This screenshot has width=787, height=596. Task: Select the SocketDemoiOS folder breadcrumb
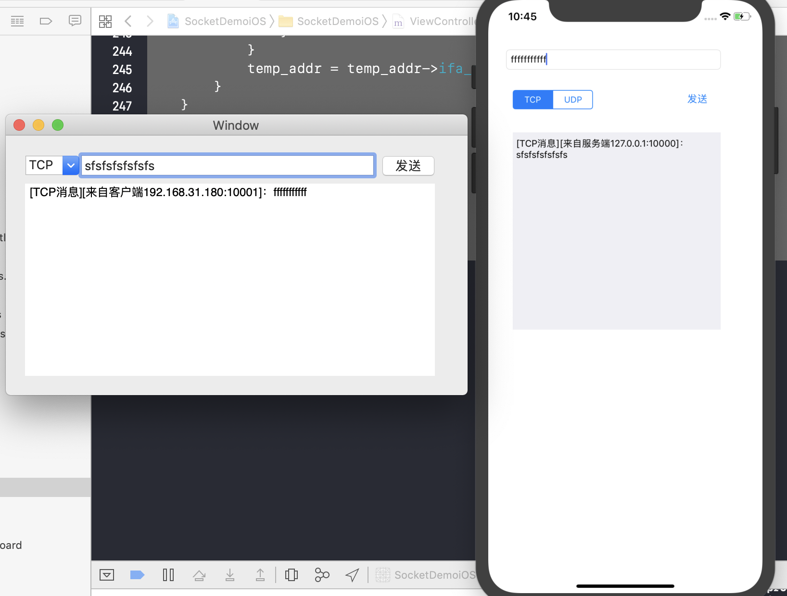coord(329,21)
